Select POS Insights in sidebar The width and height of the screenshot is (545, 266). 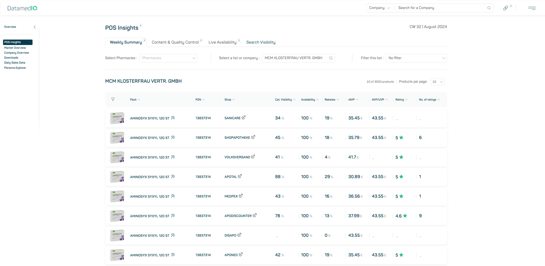[x=18, y=42]
